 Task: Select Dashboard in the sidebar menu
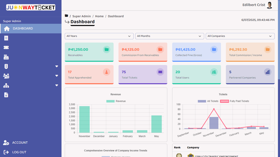click(23, 29)
